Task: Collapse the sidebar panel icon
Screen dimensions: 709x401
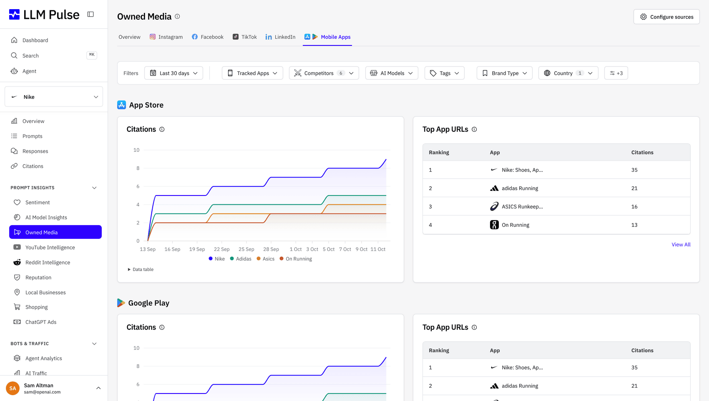Action: pyautogui.click(x=91, y=14)
